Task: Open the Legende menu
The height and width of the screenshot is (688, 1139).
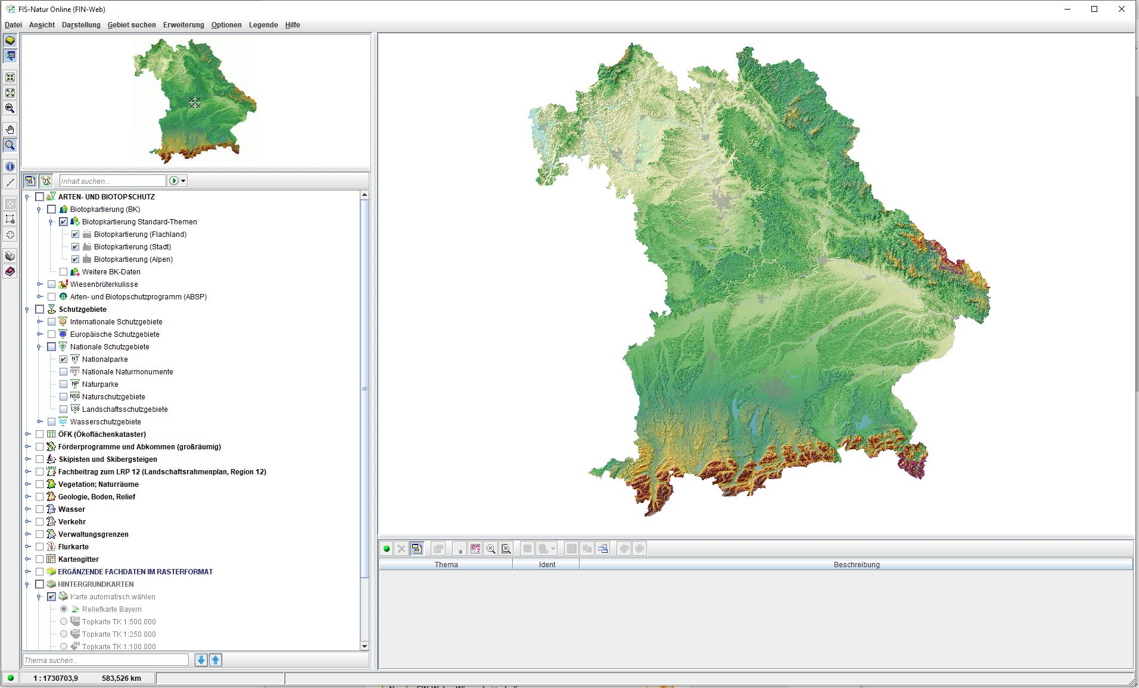Action: (x=263, y=25)
